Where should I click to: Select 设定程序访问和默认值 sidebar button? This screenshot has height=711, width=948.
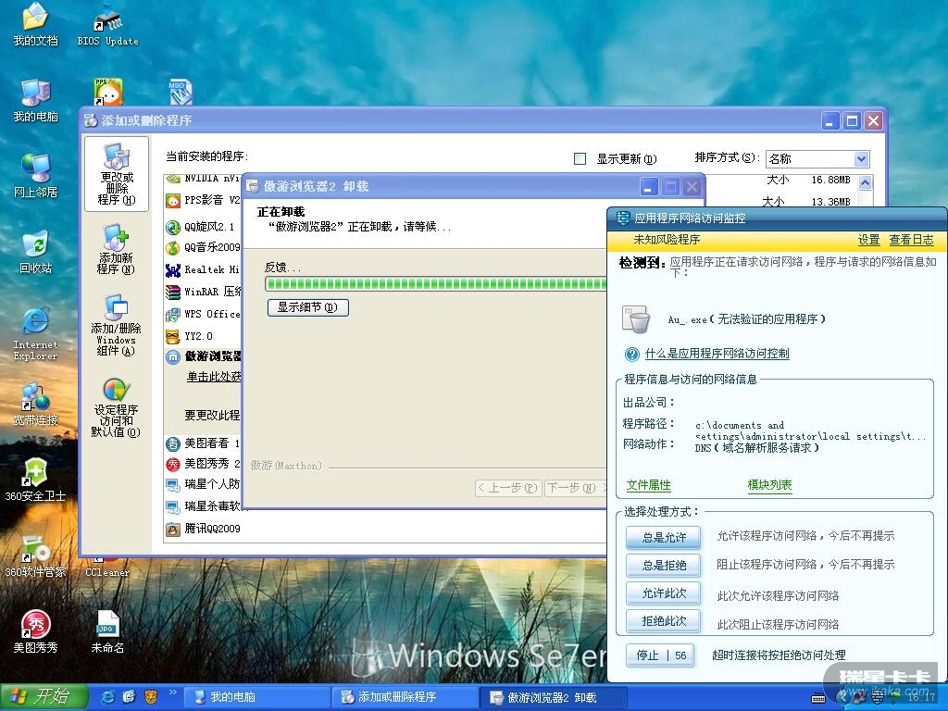point(116,407)
